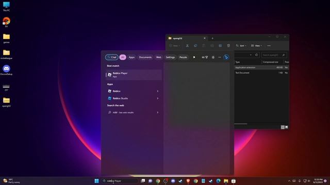330x185 pixels.
Task: Open the Rewards points icon in the search panel
Action: [x=205, y=57]
